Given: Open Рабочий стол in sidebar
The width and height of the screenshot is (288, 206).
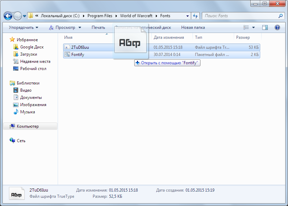Looking at the screenshot, I should pos(33,69).
